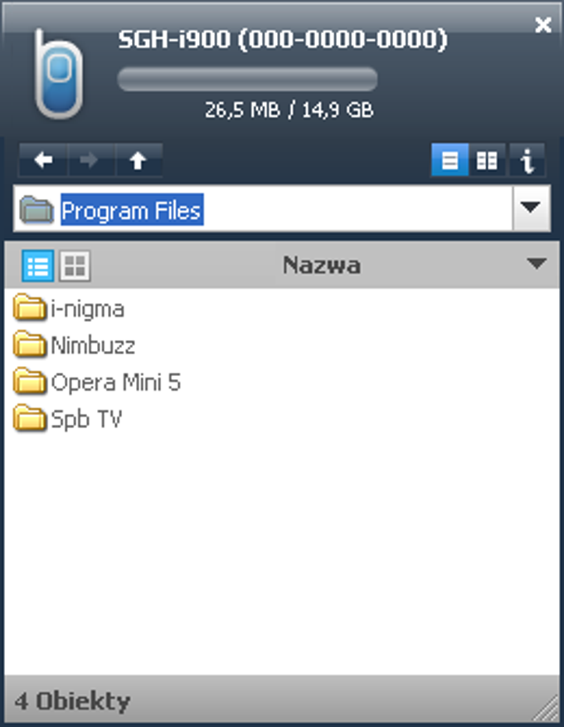Click the Program Files path field

pos(262,209)
